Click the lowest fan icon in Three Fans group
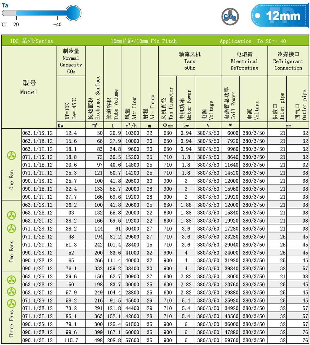 pos(11,303)
